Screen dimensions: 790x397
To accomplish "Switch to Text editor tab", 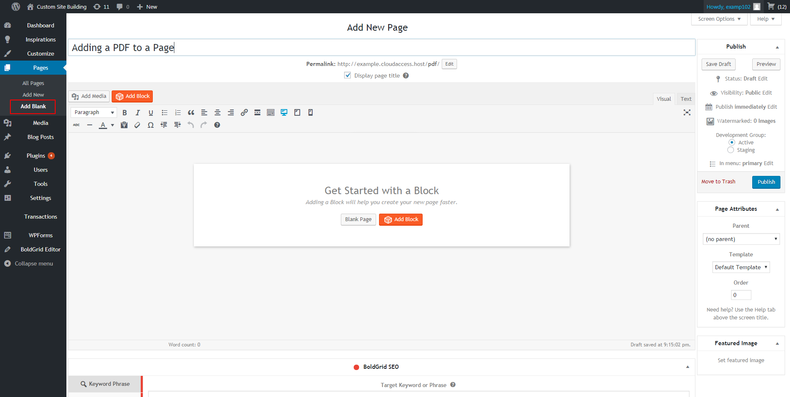I will (686, 99).
